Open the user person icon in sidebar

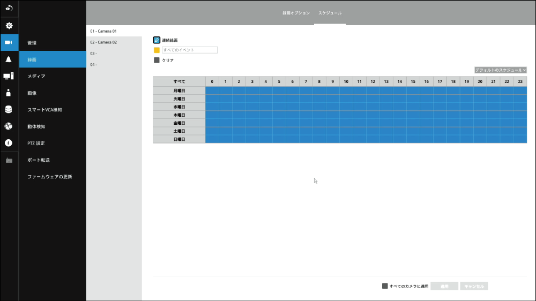pyautogui.click(x=9, y=93)
